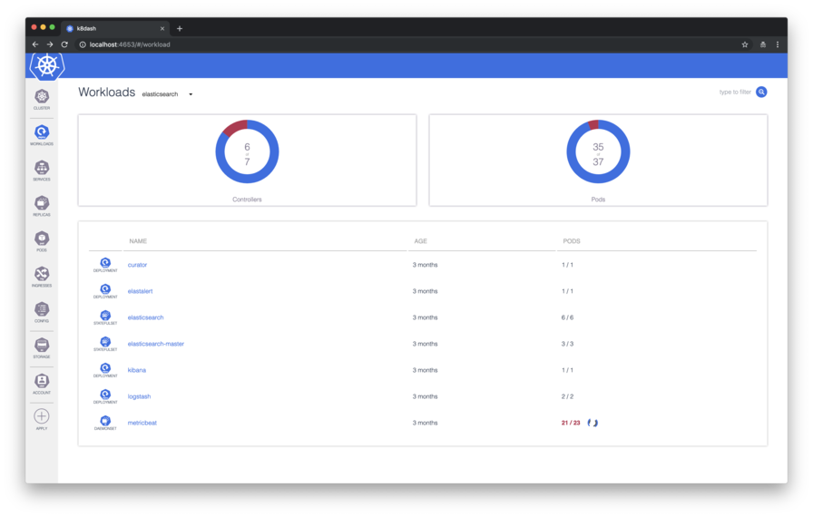Navigate to Ingresses sidebar icon

click(42, 276)
